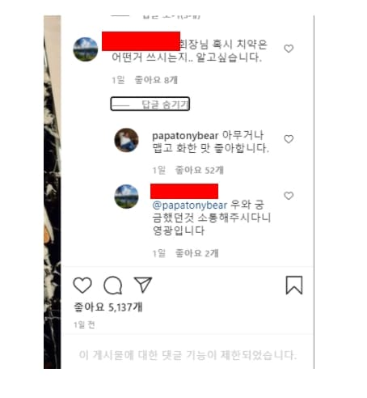
Task: Open the landscape avatar on the last reply
Action: click(x=126, y=197)
